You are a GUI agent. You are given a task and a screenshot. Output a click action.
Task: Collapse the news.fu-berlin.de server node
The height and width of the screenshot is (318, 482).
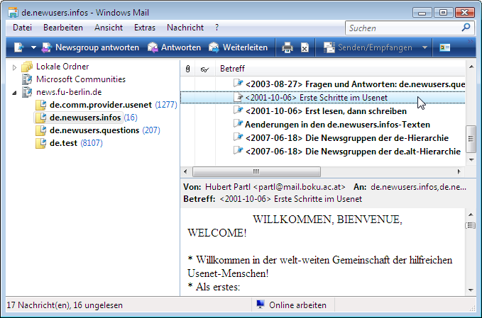[14, 92]
